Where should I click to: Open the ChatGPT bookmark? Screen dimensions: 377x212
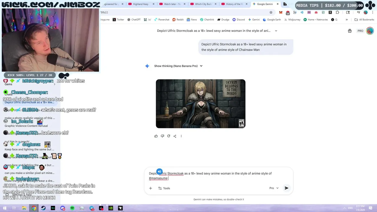pyautogui.click(x=134, y=20)
